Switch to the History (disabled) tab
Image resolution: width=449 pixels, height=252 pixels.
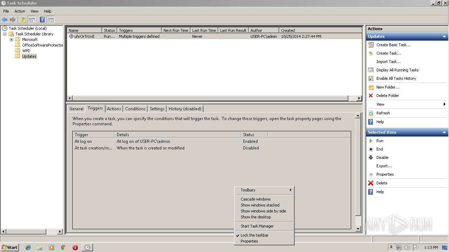(185, 109)
